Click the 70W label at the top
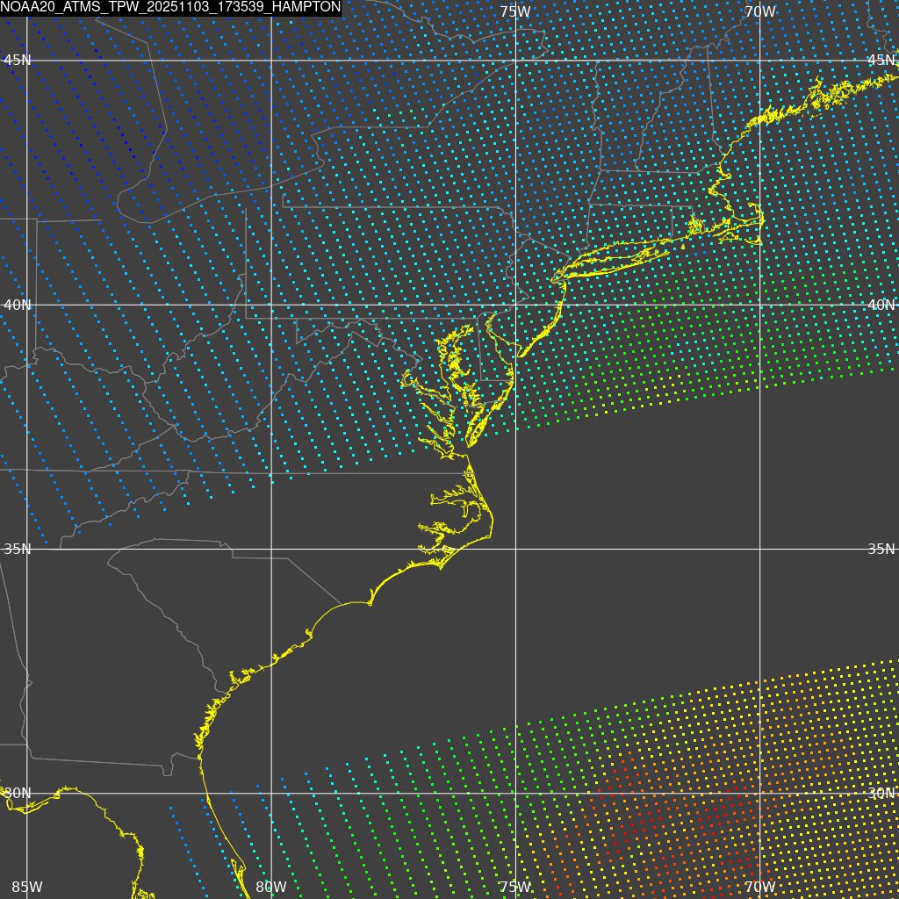This screenshot has height=899, width=899. click(x=759, y=11)
